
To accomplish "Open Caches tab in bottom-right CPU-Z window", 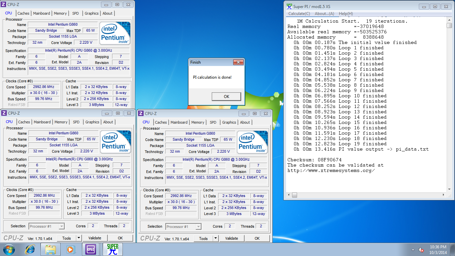I will (161, 122).
